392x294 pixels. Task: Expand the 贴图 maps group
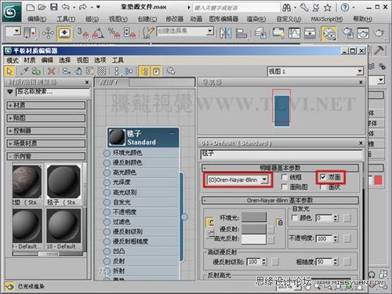(x=45, y=118)
